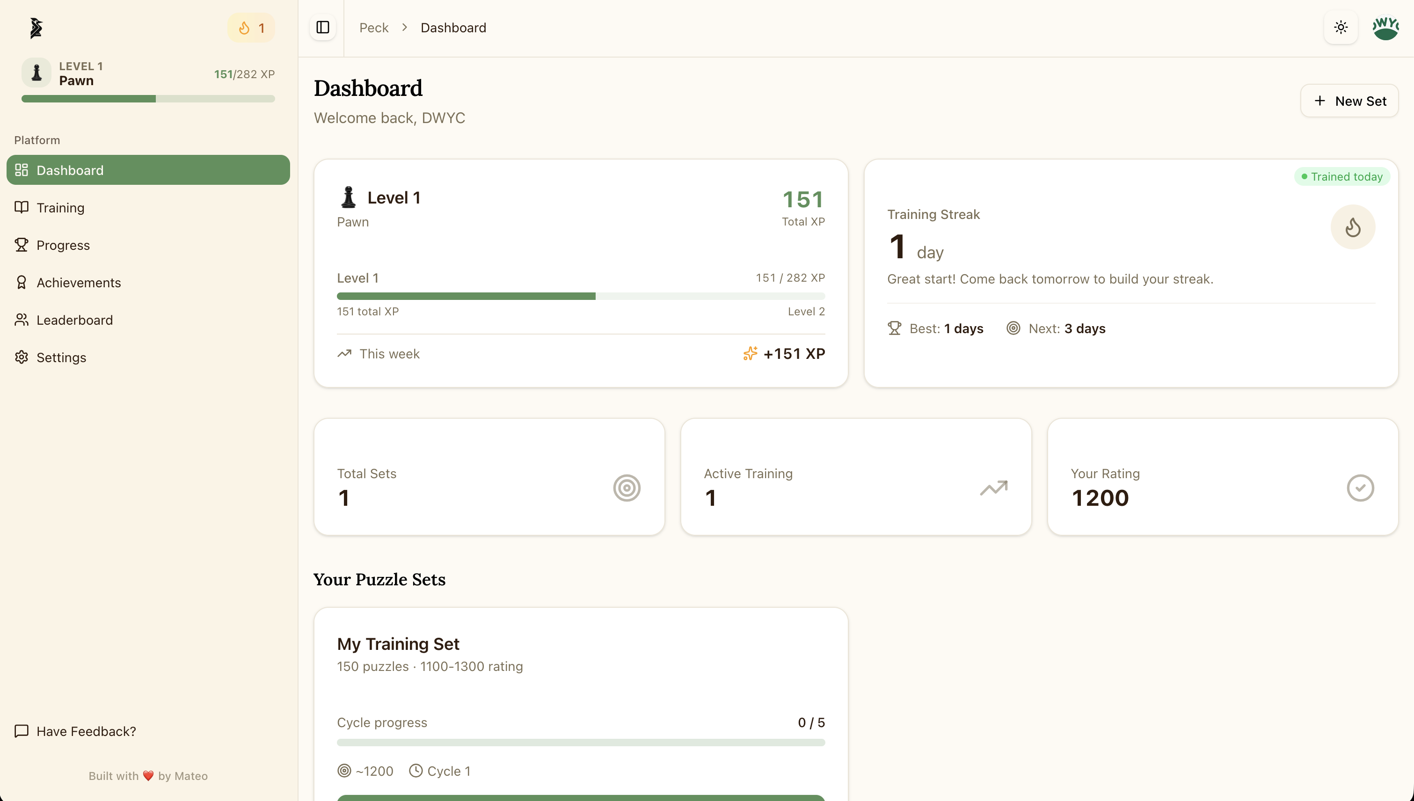Image resolution: width=1414 pixels, height=801 pixels.
Task: Open the Training page
Action: (60, 207)
